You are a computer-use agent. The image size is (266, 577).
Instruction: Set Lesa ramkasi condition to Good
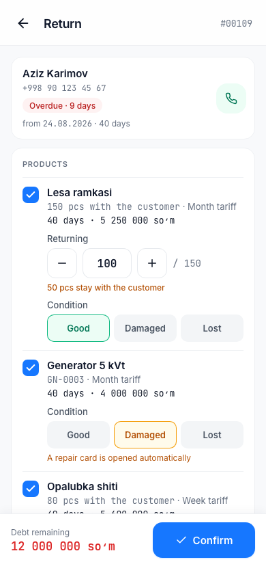[x=78, y=328]
